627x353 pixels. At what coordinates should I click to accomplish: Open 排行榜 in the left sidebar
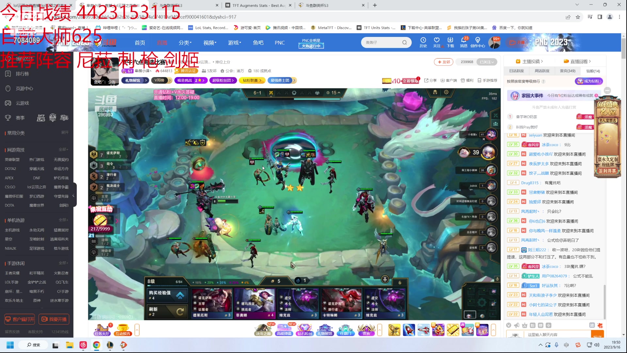pyautogui.click(x=22, y=74)
